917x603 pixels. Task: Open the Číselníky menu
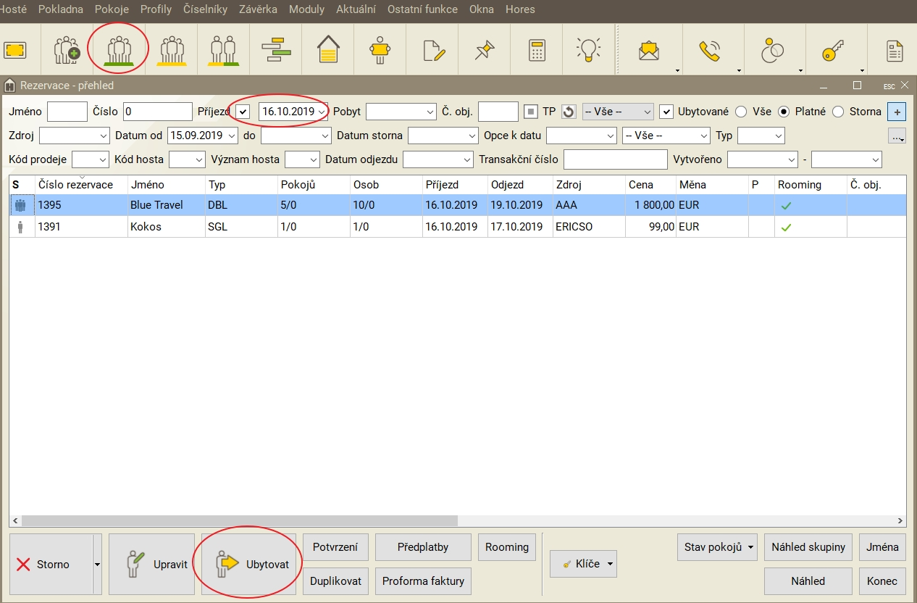coord(205,9)
